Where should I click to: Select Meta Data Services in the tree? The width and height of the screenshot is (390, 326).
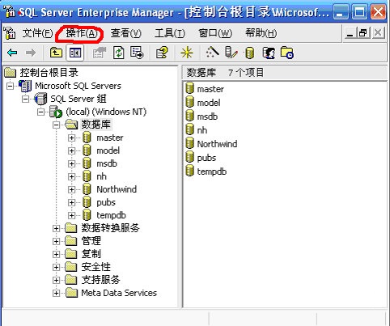point(119,293)
